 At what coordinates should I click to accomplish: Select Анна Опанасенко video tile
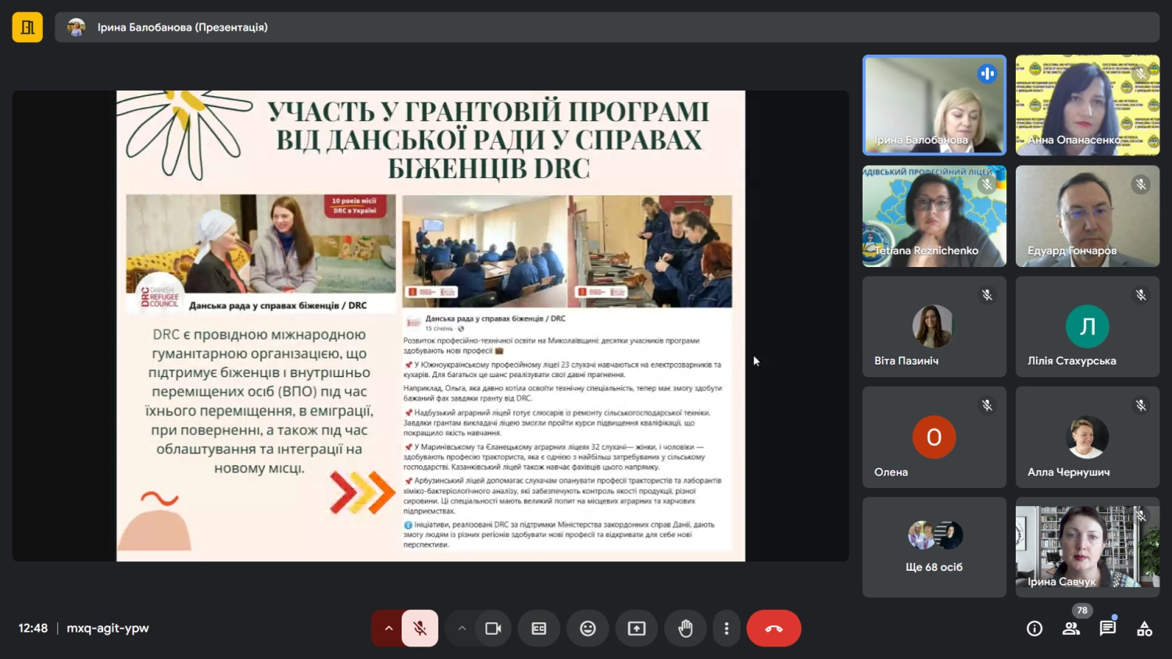(x=1088, y=105)
